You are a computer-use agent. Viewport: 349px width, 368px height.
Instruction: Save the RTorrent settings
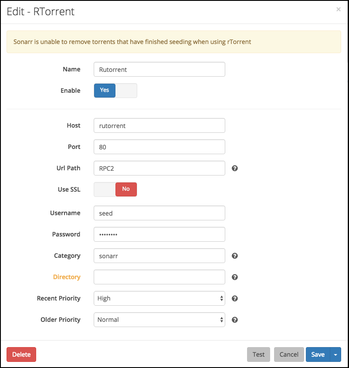click(318, 354)
